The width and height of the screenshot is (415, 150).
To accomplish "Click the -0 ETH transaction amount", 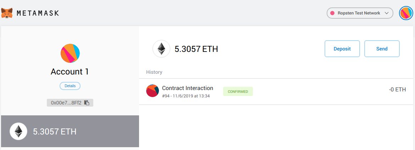I will (x=397, y=90).
